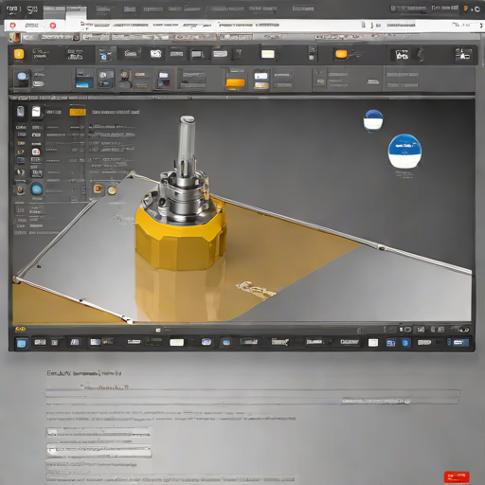Open the second text box below description
The height and width of the screenshot is (485, 485).
pyautogui.click(x=99, y=450)
